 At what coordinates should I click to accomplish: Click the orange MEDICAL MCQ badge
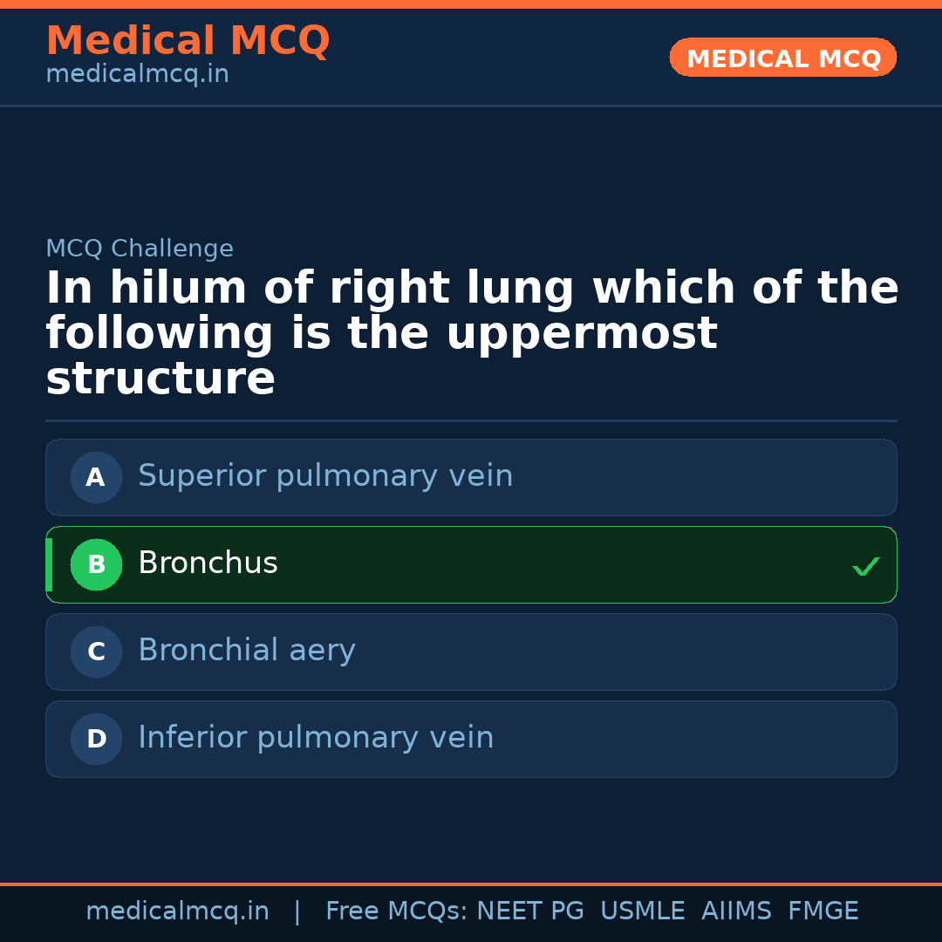782,58
